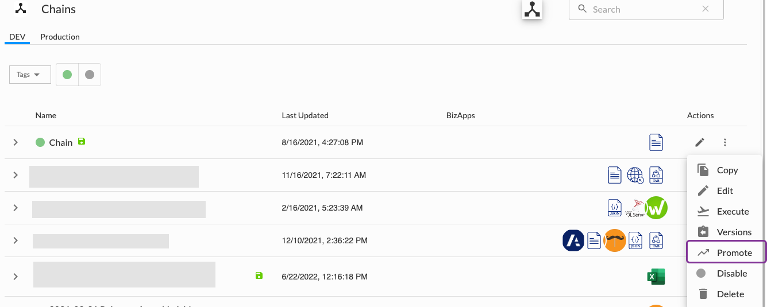The image size is (767, 307).
Task: Click the Excel BizApp icon
Action: (x=656, y=277)
